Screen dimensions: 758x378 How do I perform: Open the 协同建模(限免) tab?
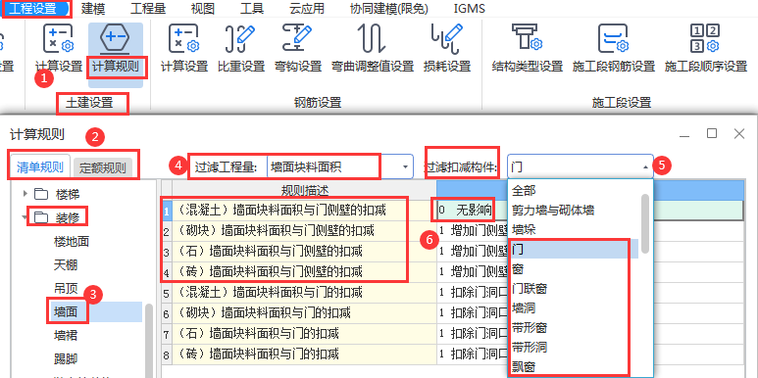point(389,8)
